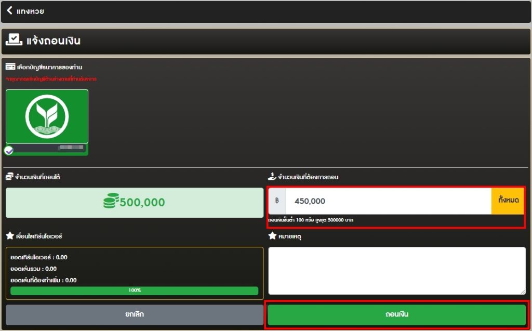Image resolution: width=532 pixels, height=331 pixels.
Task: Click the หมายเหตุ label text
Action: pos(290,236)
